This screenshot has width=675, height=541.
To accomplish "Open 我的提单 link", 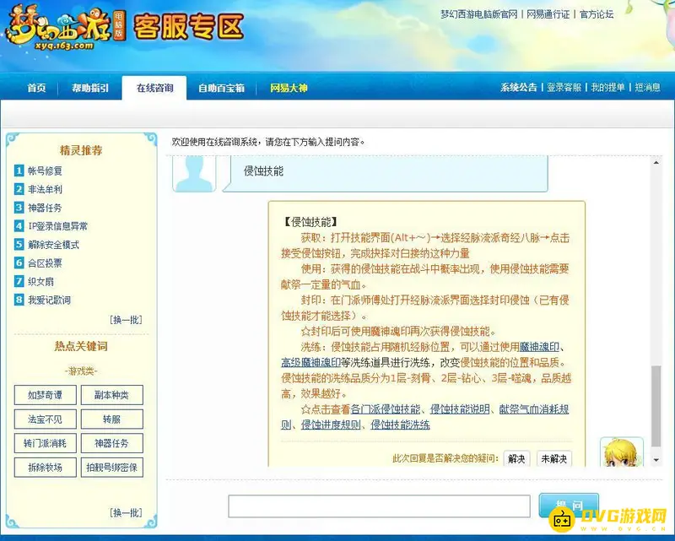I will tap(607, 88).
